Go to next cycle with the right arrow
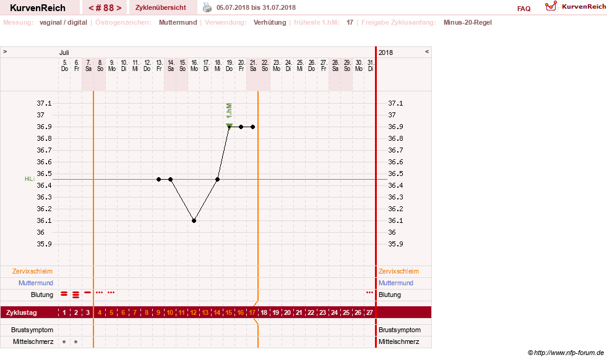The height and width of the screenshot is (360, 607). 119,8
